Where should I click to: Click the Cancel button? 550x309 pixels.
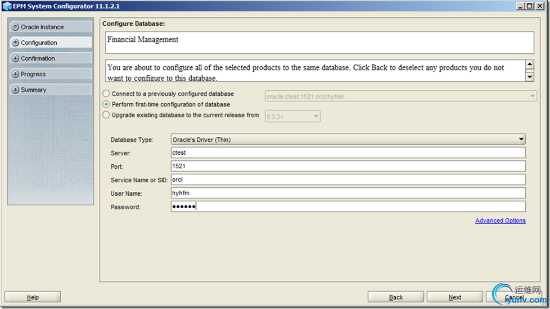[514, 297]
